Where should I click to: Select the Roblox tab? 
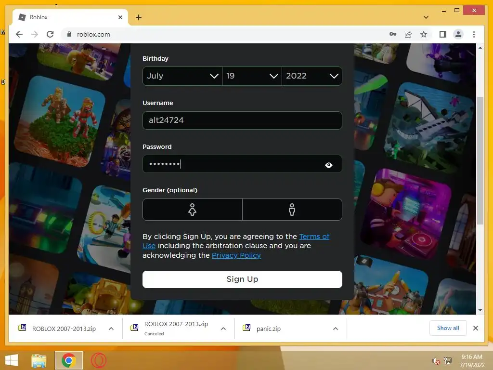pos(70,17)
